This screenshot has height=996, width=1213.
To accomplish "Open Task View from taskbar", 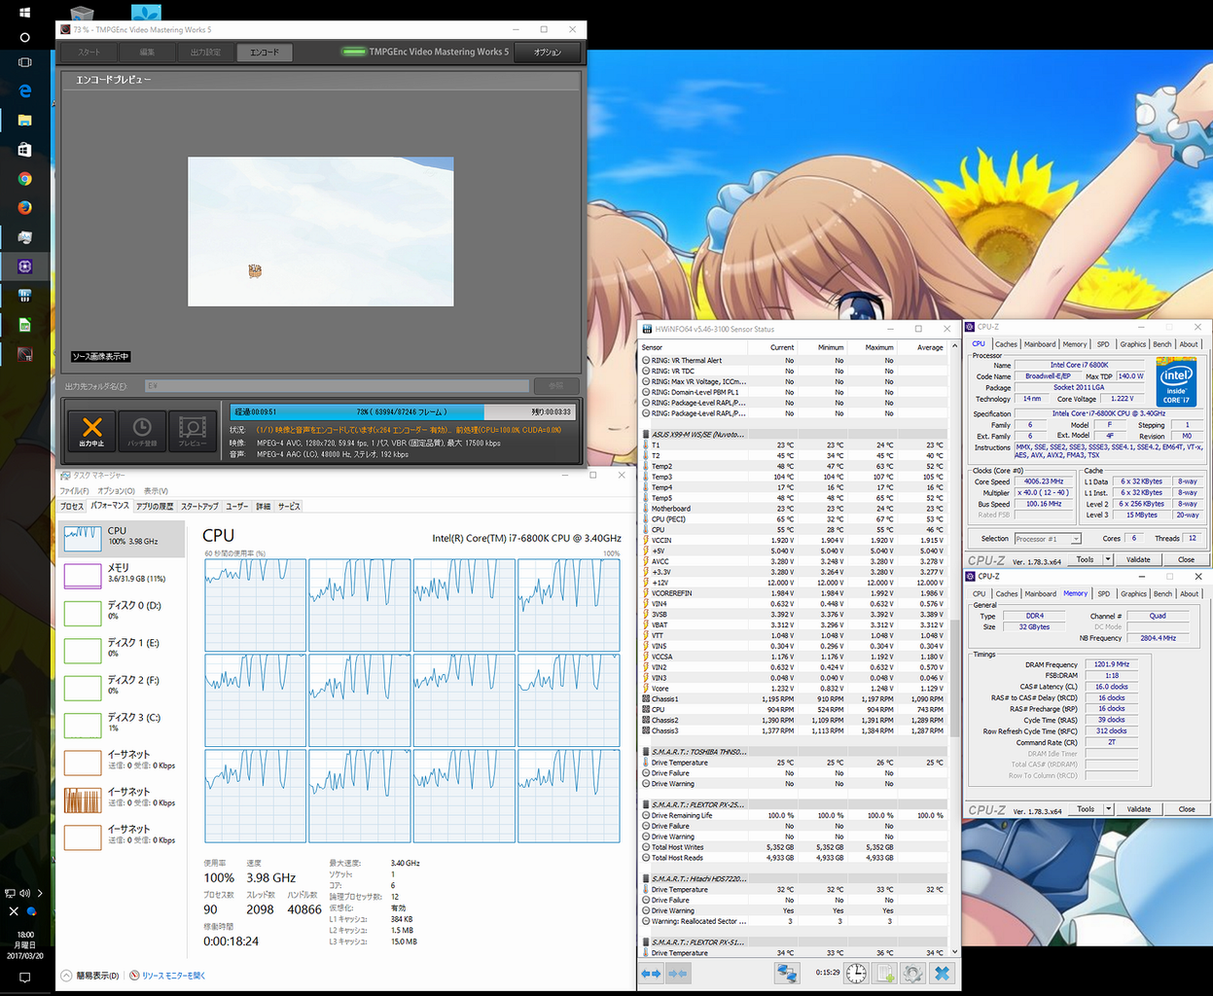I will (24, 62).
